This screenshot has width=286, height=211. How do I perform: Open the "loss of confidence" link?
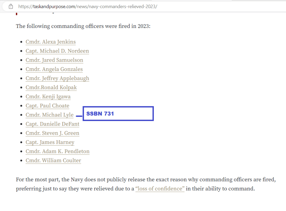(x=160, y=189)
